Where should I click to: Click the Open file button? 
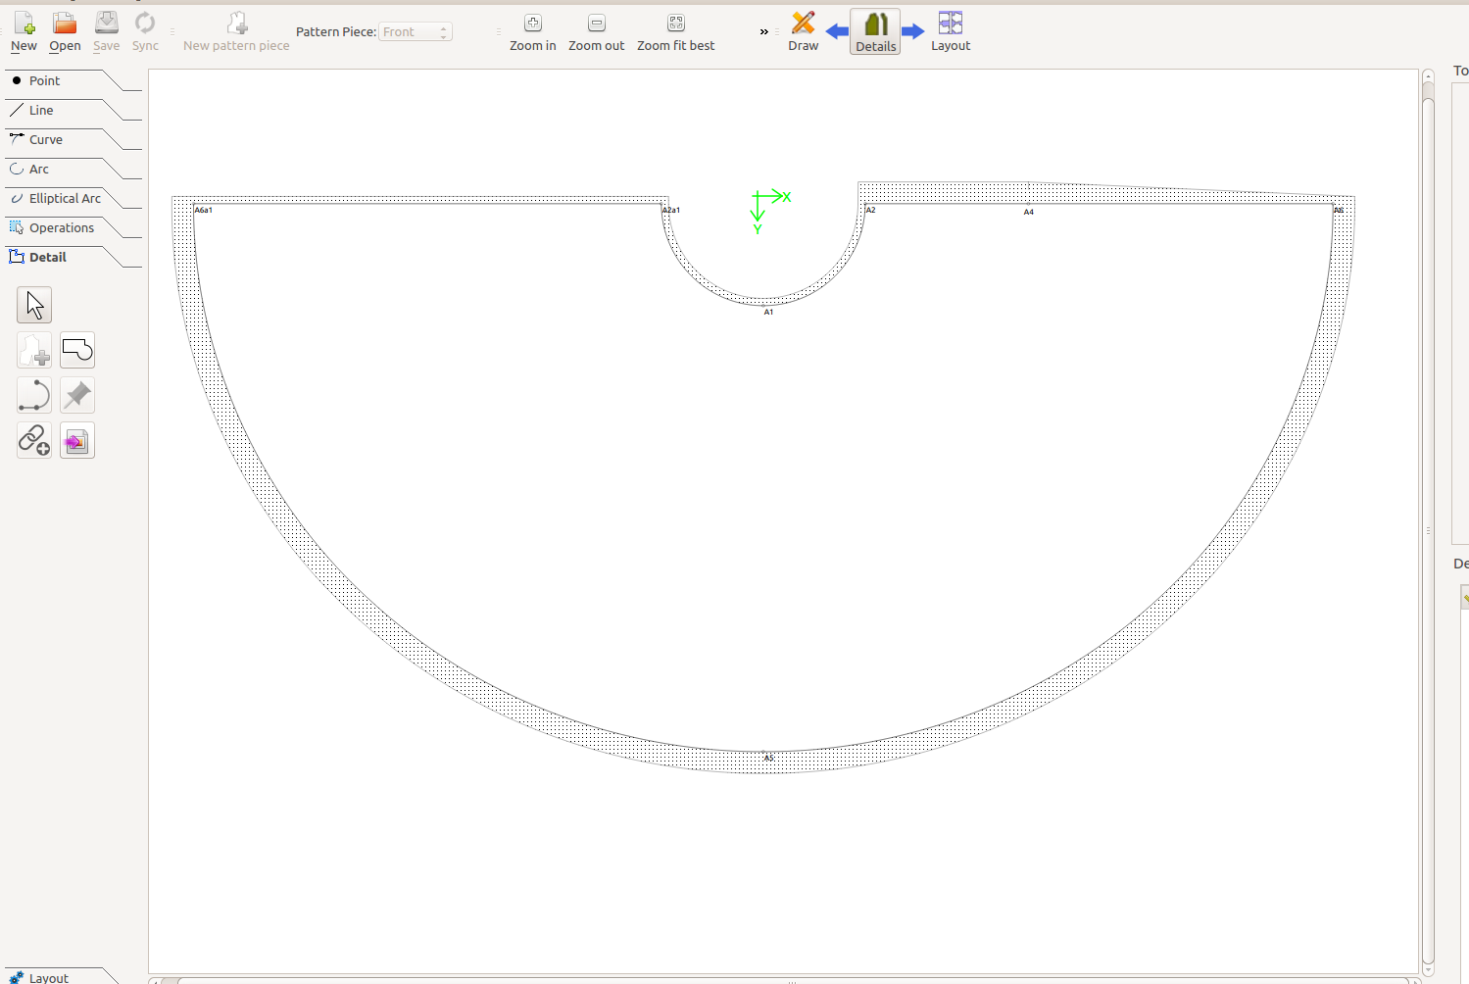[x=65, y=32]
